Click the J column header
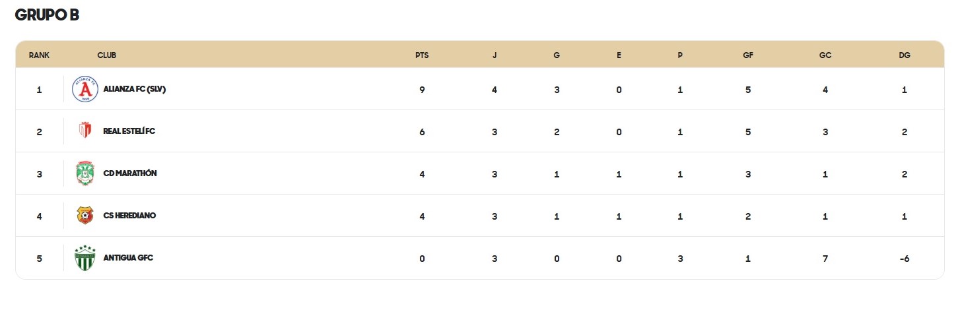 click(x=495, y=55)
